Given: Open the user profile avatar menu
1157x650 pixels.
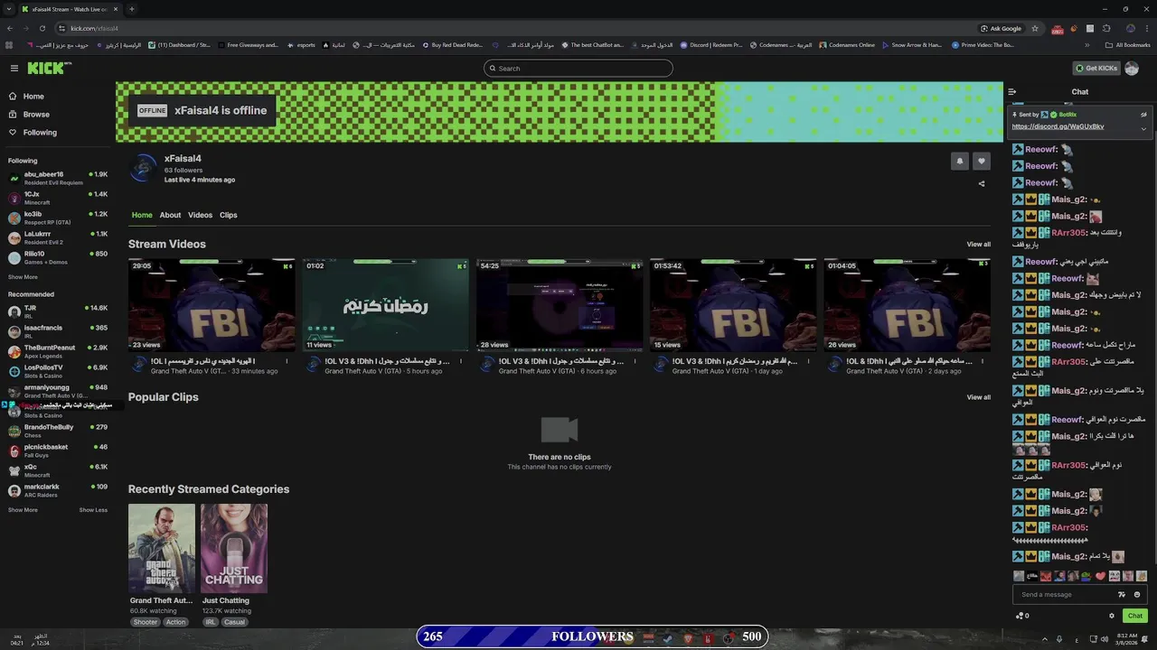Looking at the screenshot, I should [1132, 69].
